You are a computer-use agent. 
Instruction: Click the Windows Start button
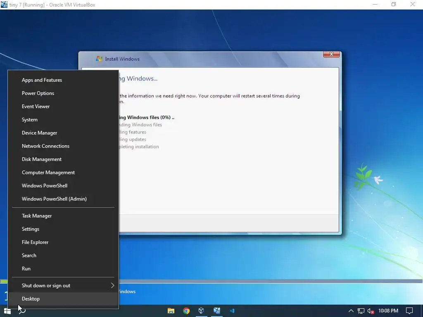click(7, 311)
